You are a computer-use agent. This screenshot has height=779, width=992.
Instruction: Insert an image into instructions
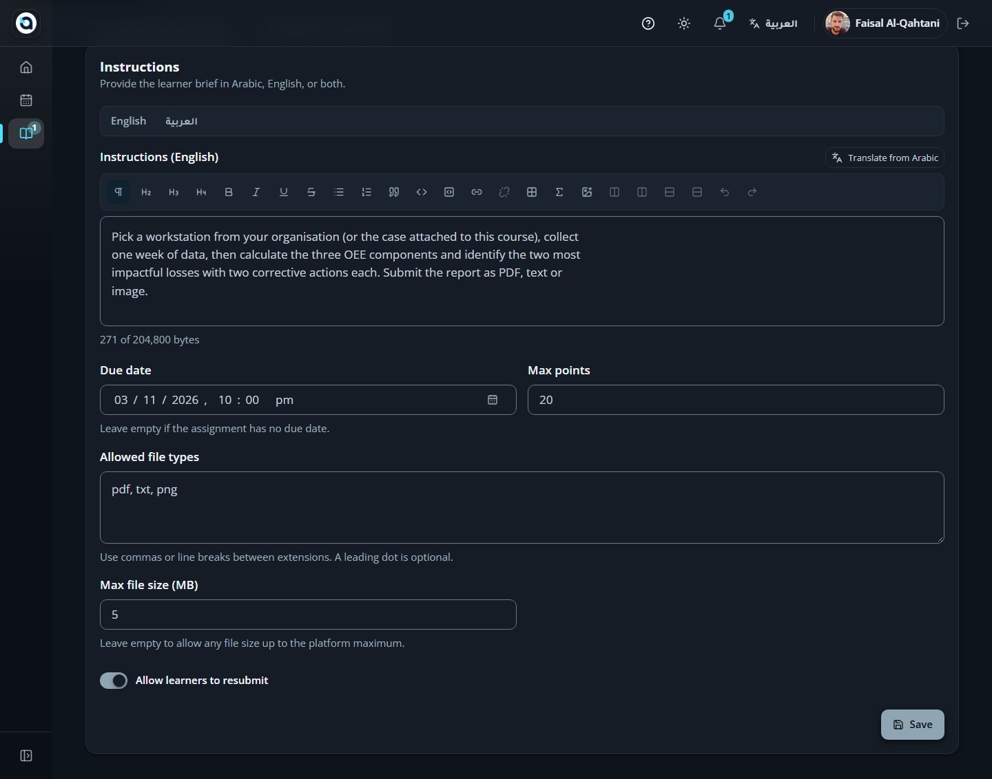click(587, 192)
